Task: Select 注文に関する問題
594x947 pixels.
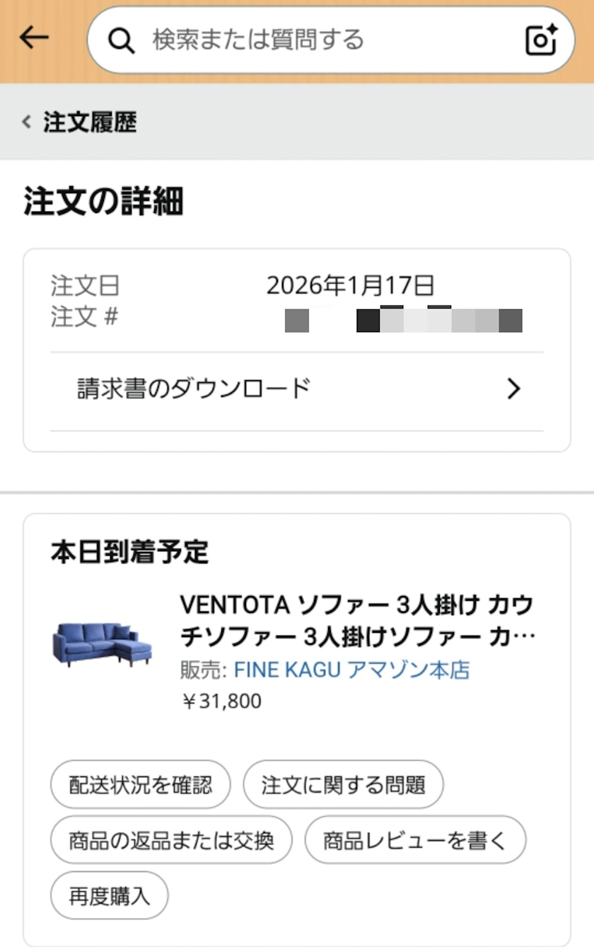Action: click(343, 784)
